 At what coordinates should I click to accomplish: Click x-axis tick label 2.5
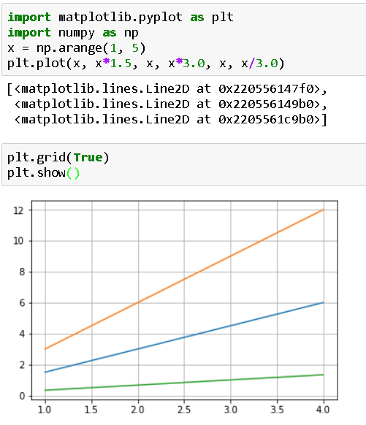coord(184,410)
